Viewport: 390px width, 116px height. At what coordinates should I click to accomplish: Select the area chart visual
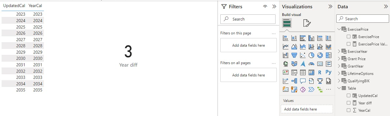[294, 47]
